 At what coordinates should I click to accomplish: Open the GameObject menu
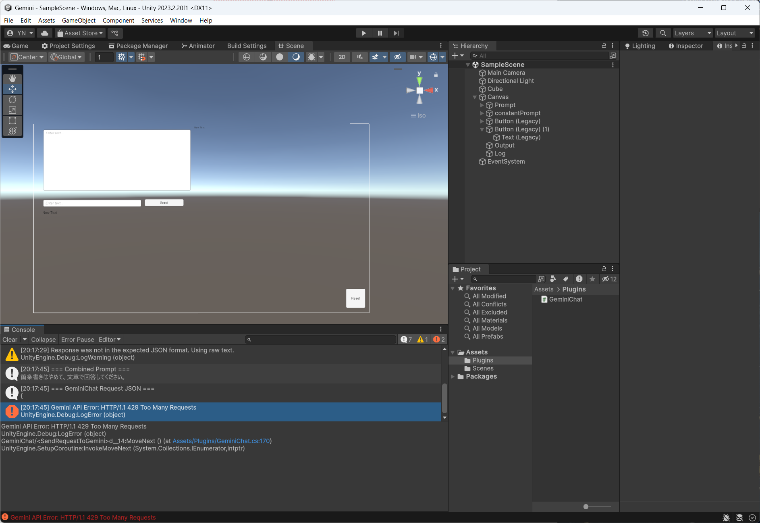[x=79, y=20]
